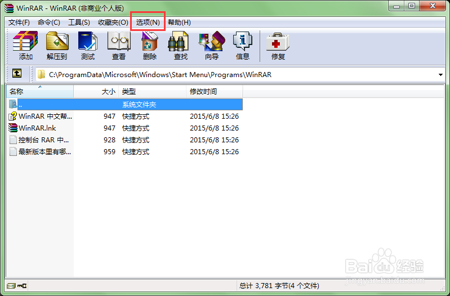Select the 系统文件夹 row text
The image size is (450, 296).
coord(139,105)
